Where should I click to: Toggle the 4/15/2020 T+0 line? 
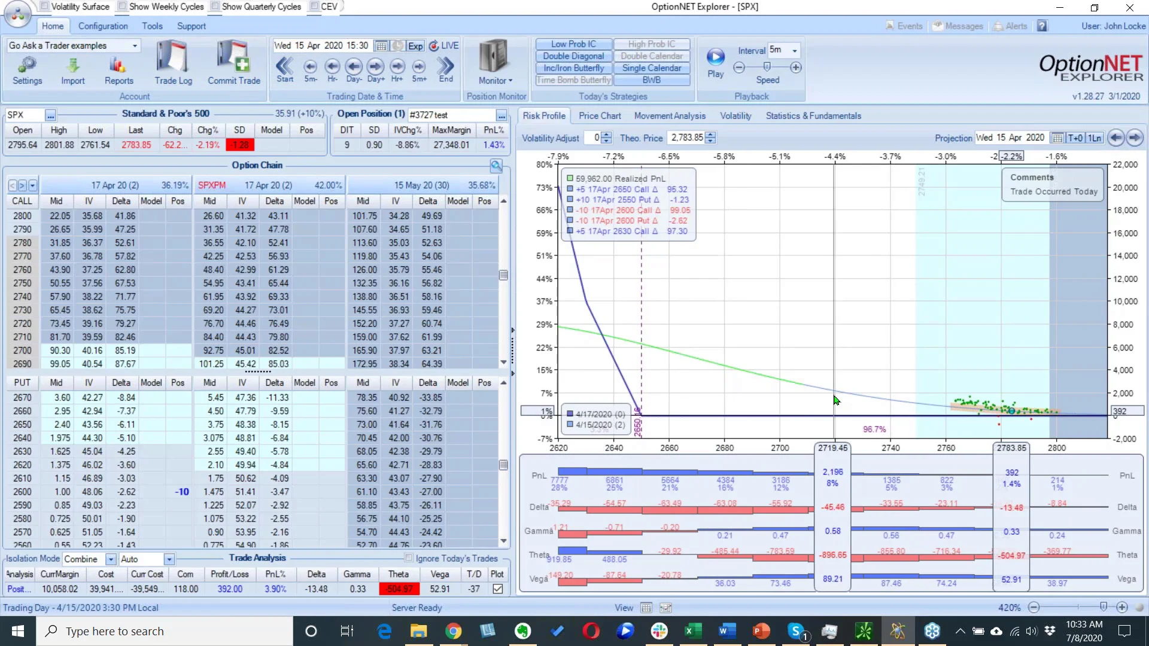coord(570,425)
